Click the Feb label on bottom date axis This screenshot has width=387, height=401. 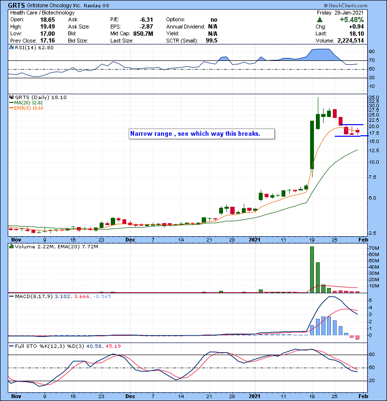(363, 396)
